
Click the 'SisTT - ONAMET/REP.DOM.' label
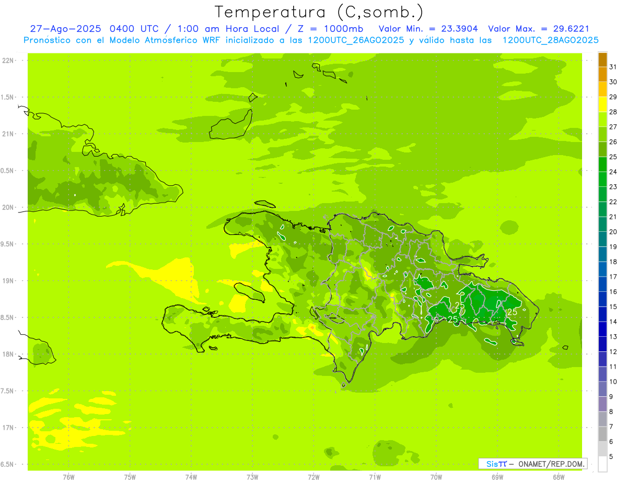pos(533,464)
